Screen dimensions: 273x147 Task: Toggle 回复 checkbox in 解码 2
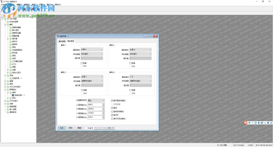click(130, 63)
